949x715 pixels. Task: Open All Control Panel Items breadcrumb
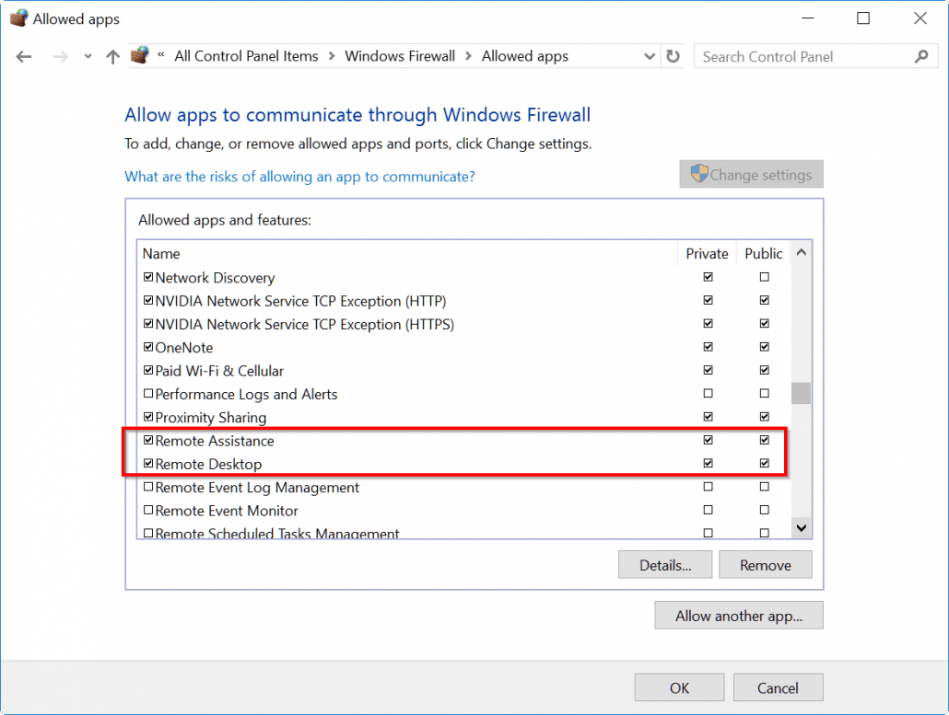click(246, 56)
